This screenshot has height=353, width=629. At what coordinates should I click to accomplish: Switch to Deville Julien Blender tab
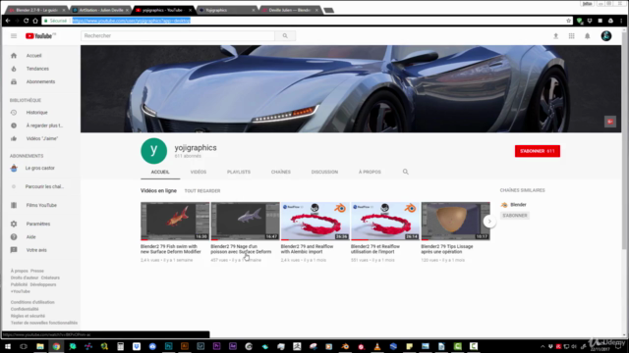(290, 10)
